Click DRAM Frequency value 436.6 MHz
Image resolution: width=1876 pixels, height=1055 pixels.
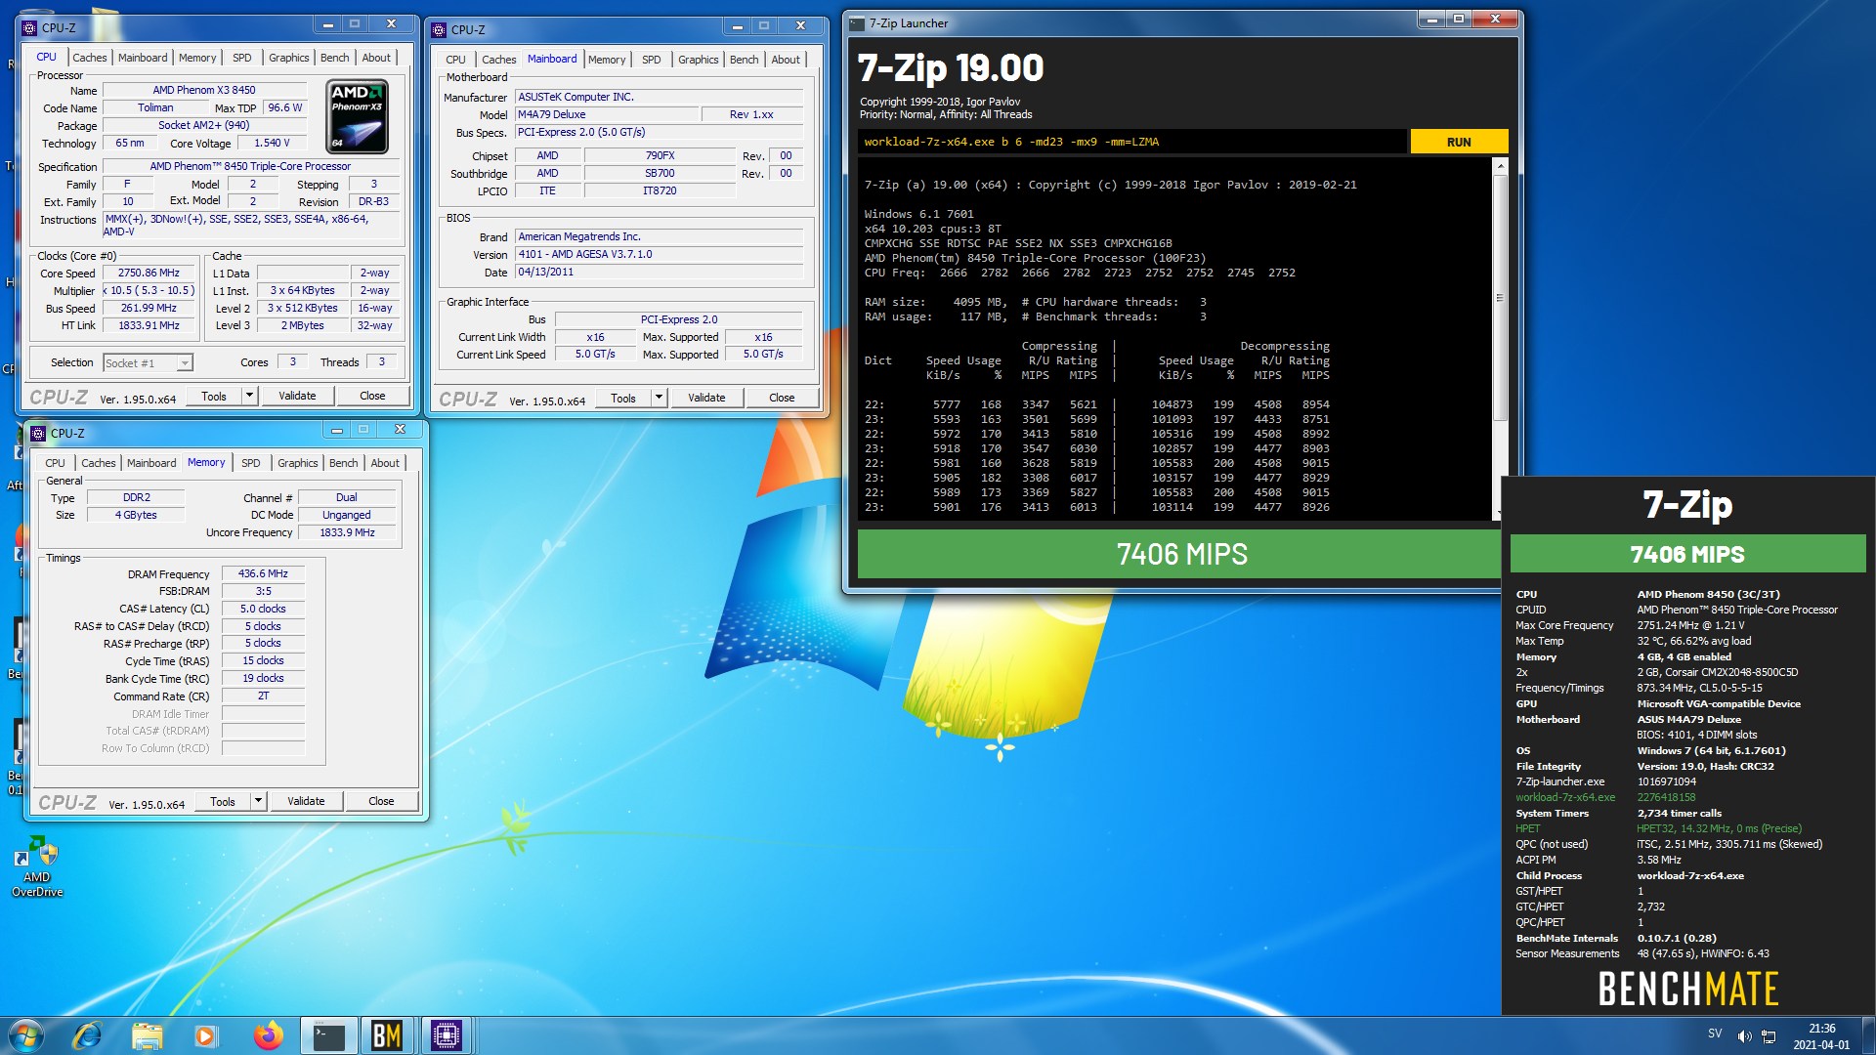[263, 573]
